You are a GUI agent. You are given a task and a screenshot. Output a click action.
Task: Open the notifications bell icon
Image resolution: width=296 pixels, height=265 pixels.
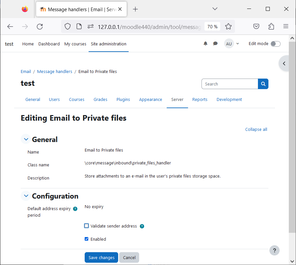tap(205, 44)
